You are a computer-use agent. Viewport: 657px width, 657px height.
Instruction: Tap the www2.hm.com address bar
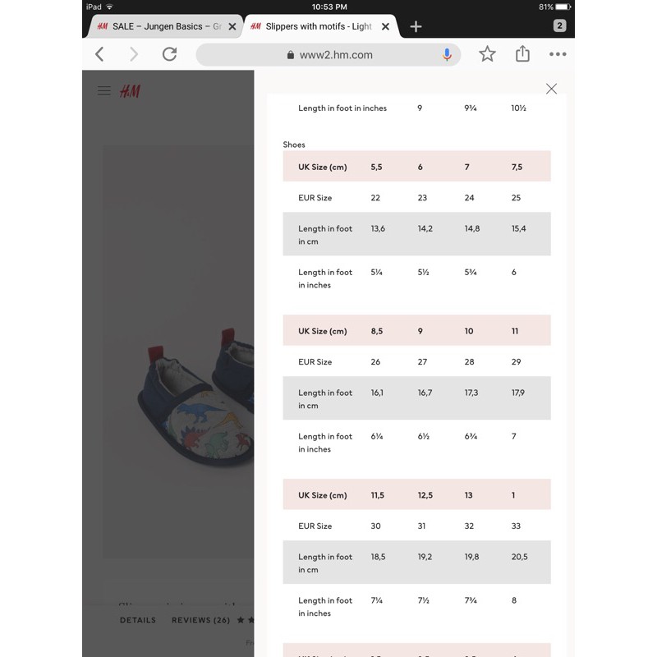tap(335, 55)
